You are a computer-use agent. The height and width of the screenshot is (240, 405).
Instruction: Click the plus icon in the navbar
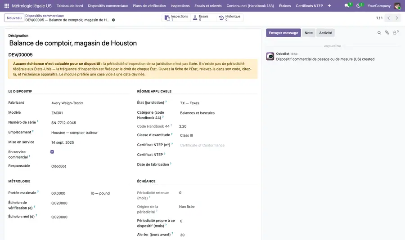[329, 6]
